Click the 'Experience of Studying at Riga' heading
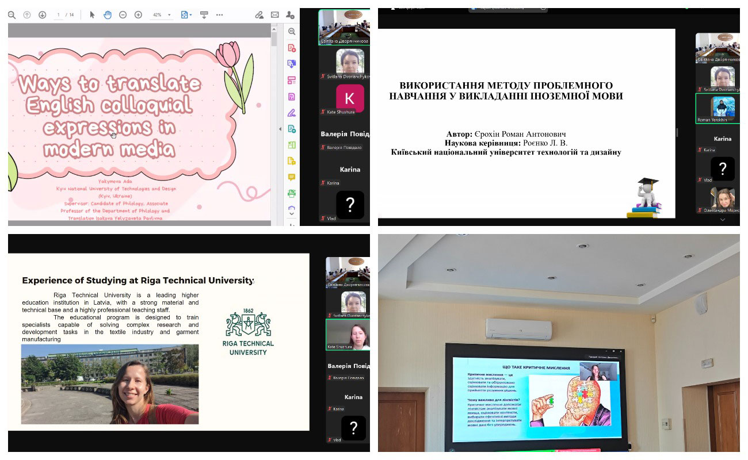Screen dimensions: 748x460 138,281
